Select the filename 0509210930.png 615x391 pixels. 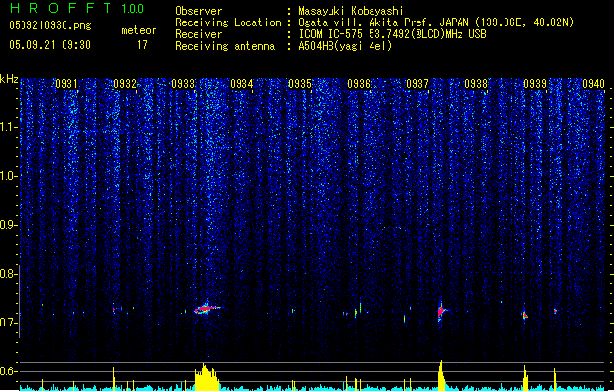point(50,25)
